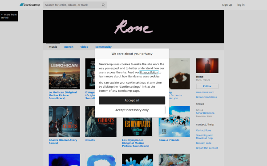Open Streaming and Download help

click(x=204, y=137)
